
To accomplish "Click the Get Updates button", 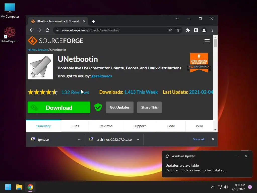I will tap(120, 107).
